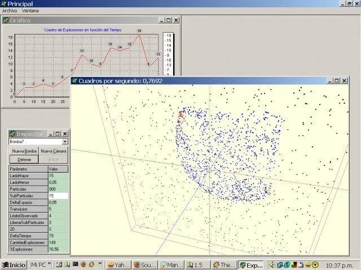The image size is (361, 270).
Task: Click the Parámetro column header
Action: point(28,169)
